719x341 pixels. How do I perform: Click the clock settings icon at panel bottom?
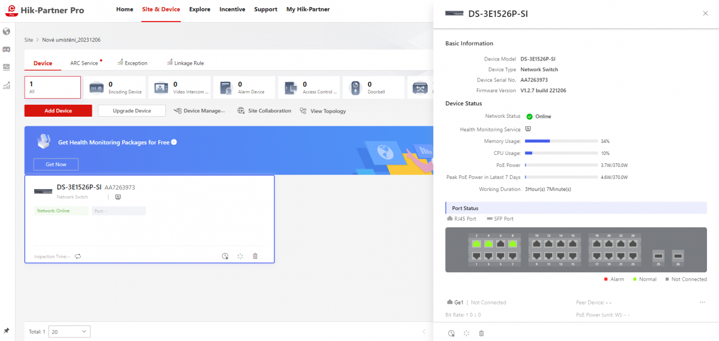451,333
